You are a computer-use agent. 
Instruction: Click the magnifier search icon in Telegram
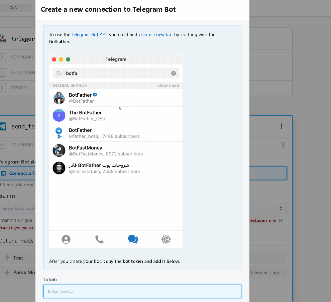(59, 73)
